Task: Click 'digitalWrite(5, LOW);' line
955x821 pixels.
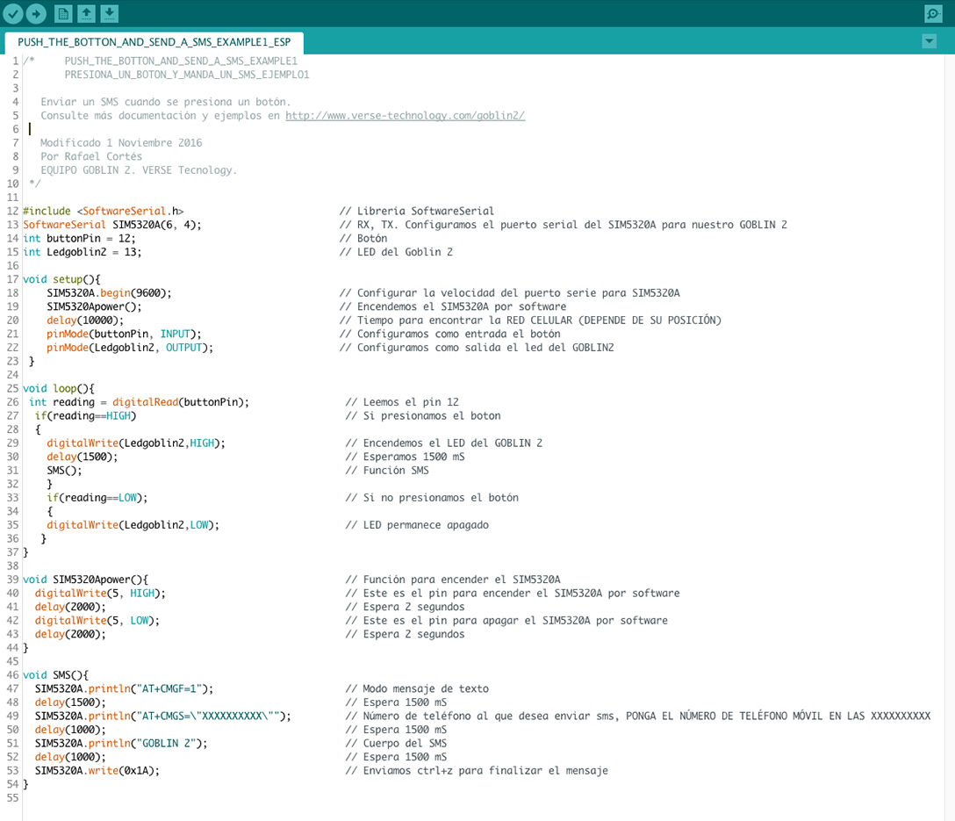Action: [x=97, y=621]
